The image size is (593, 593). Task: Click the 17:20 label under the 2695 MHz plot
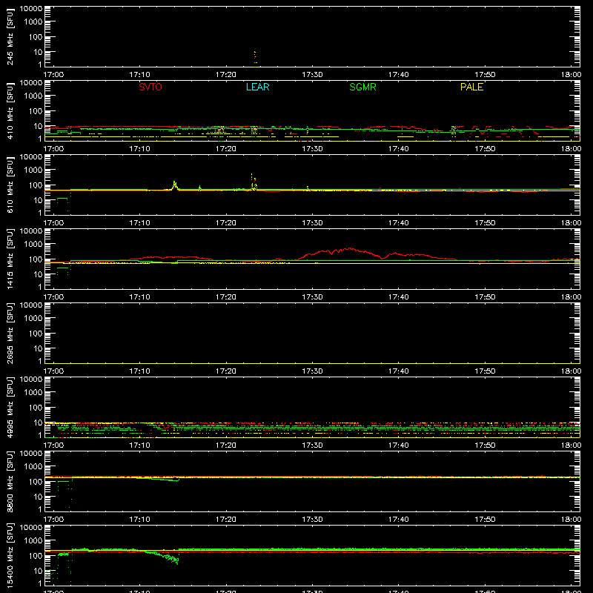(226, 371)
